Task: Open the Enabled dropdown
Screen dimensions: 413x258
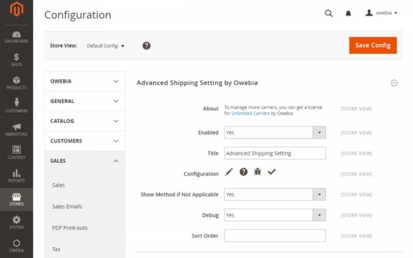Action: click(x=275, y=133)
